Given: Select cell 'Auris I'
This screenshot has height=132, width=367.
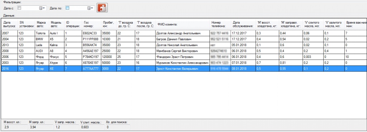Looking at the screenshot, I should pos(56,33).
